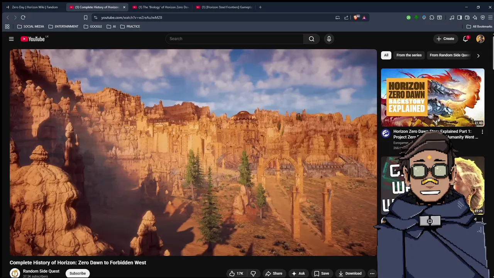This screenshot has width=494, height=278.
Task: Open the Brave Wallet icon
Action: (x=467, y=17)
